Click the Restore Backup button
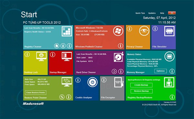This screenshot has width=194, height=119. 141,91
